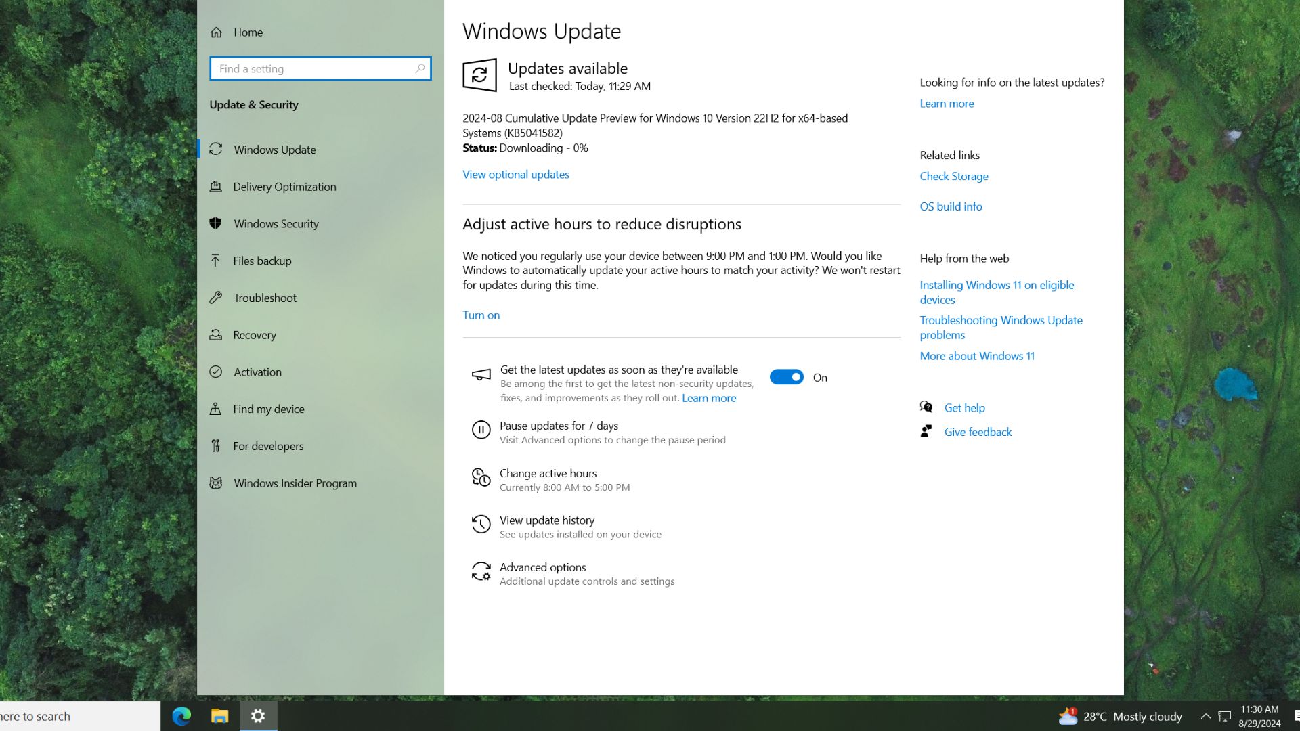Screen dimensions: 1300x731
Task: Go to Windows Security section
Action: (320, 223)
